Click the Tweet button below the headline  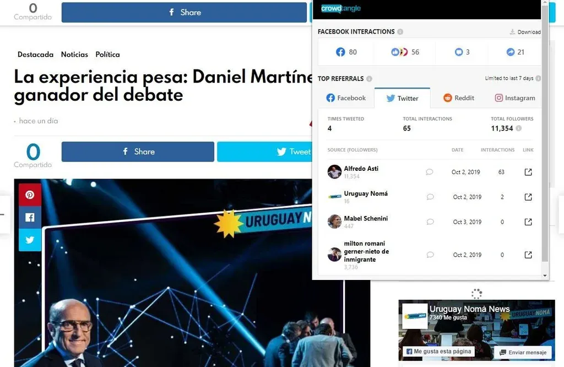pos(265,152)
